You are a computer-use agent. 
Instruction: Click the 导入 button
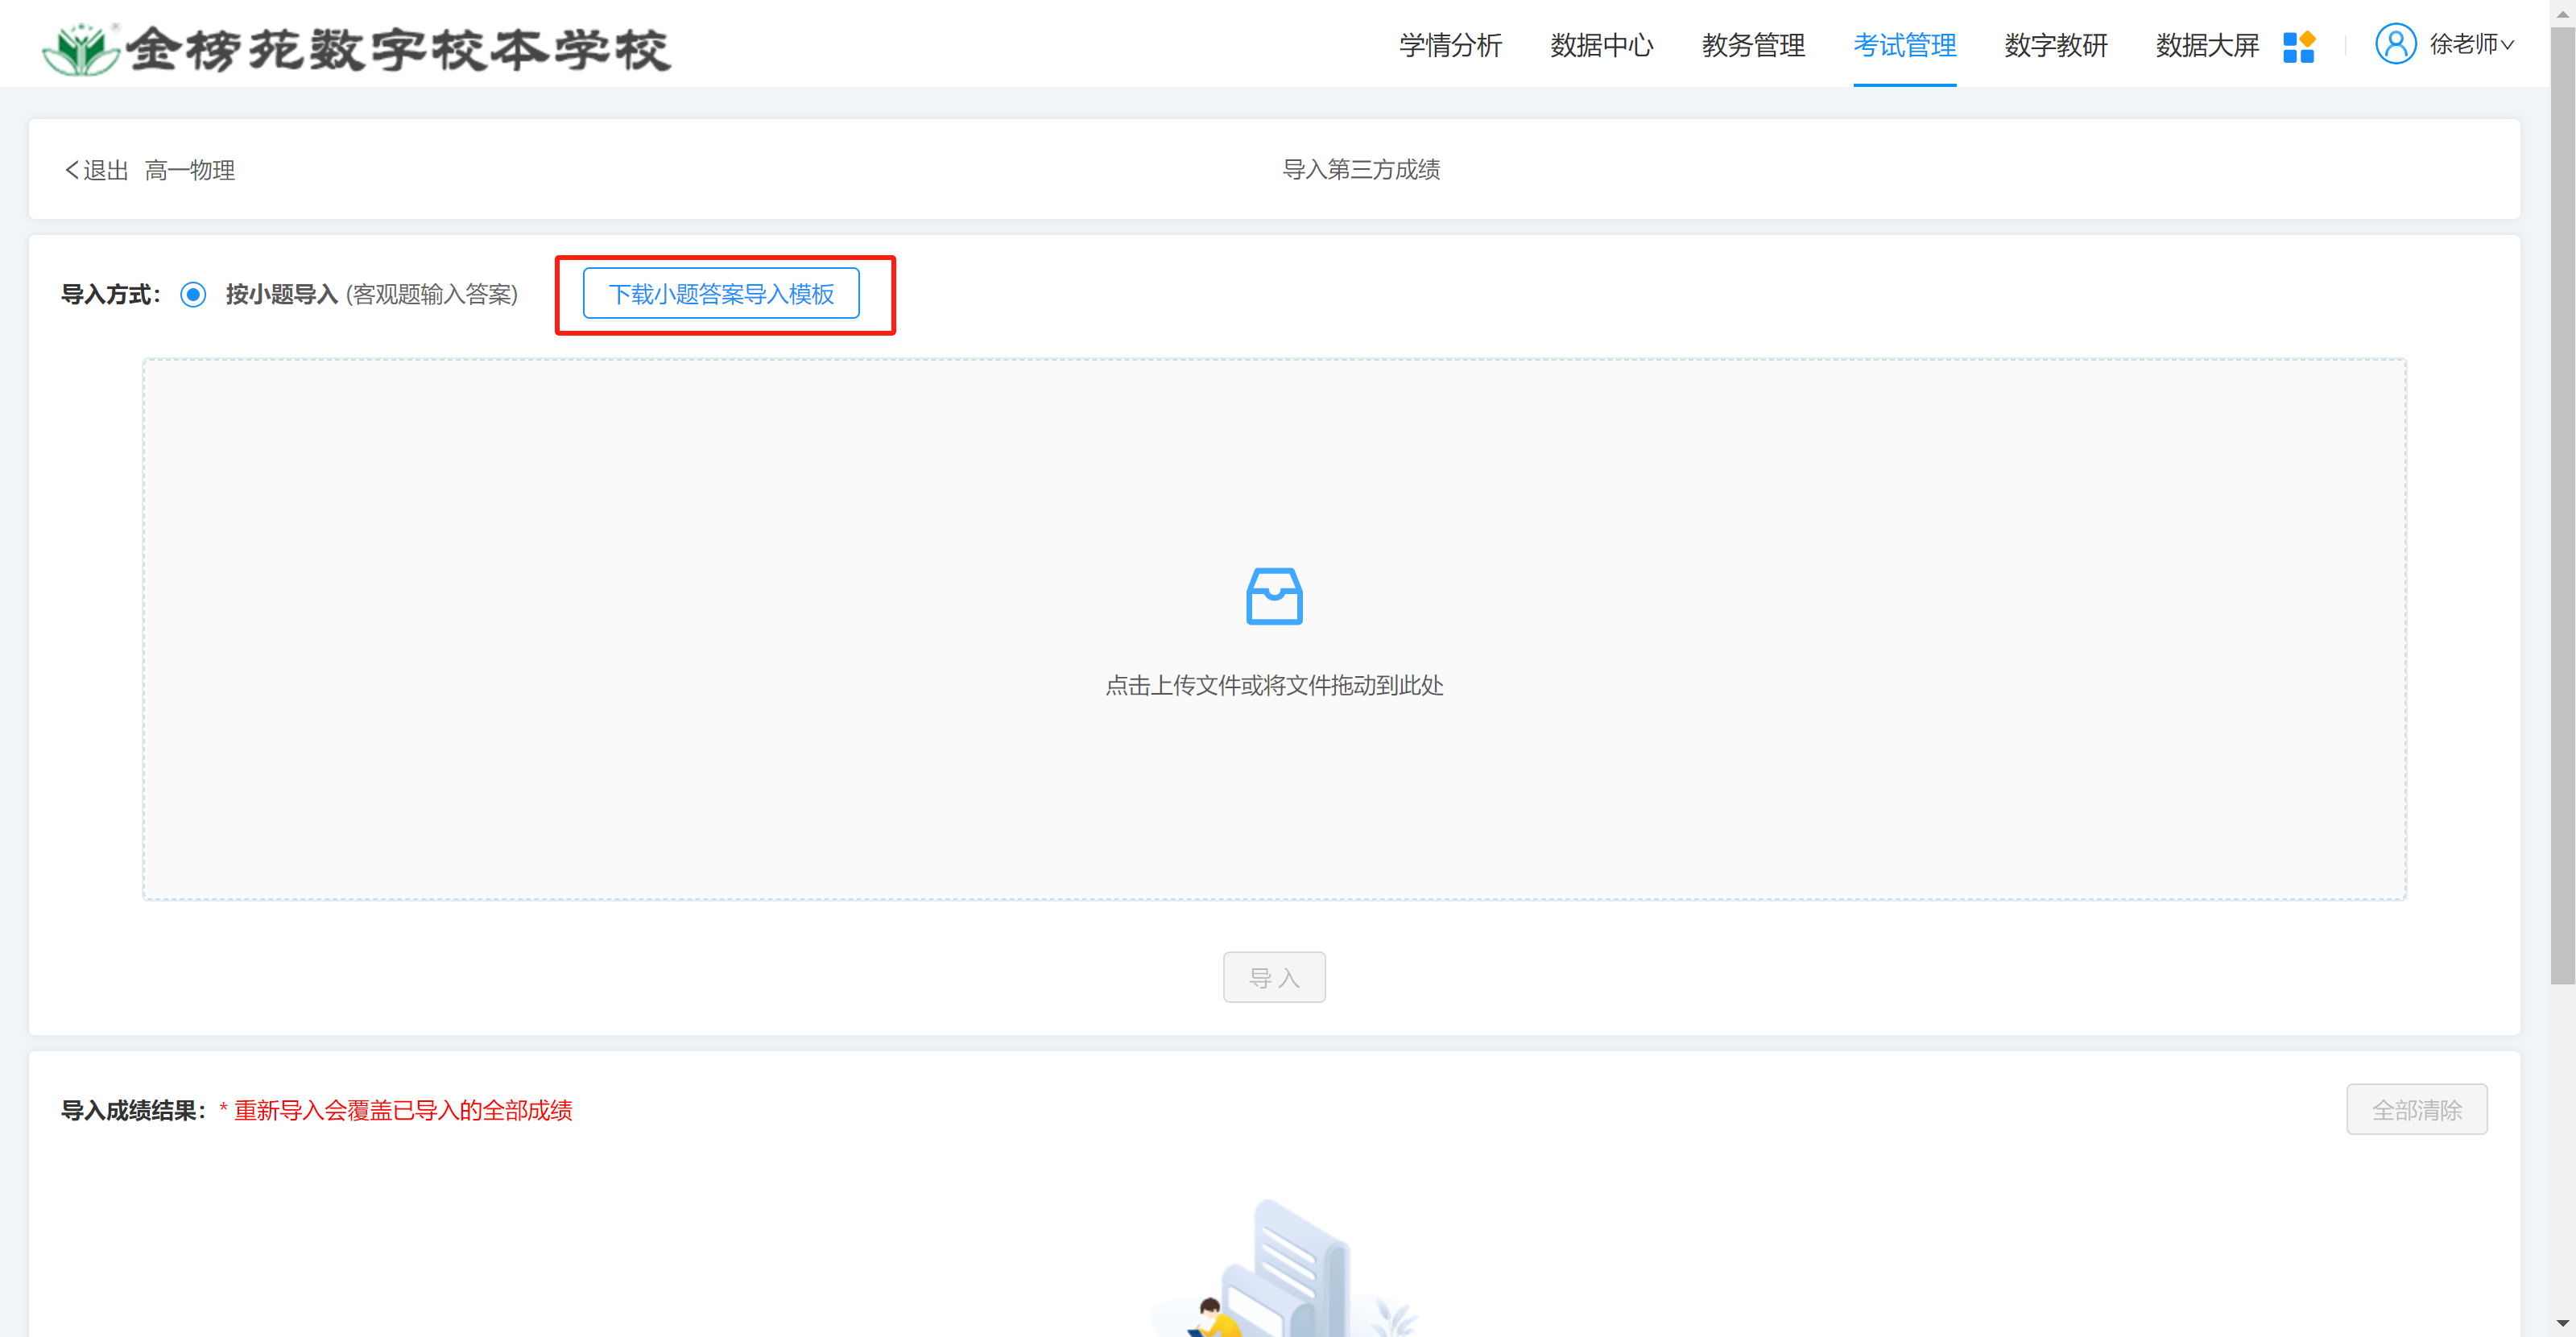pyautogui.click(x=1274, y=977)
